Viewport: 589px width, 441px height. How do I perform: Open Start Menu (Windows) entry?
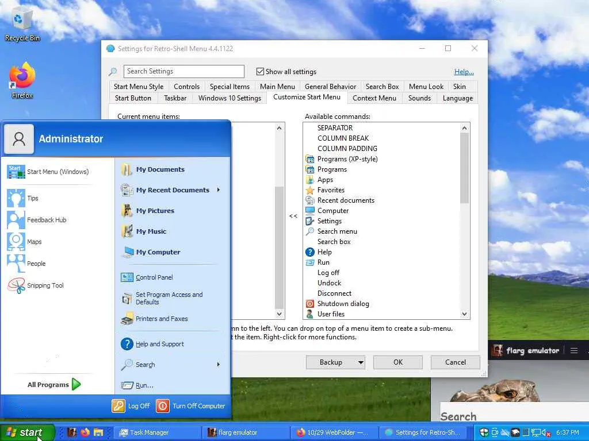[48, 172]
